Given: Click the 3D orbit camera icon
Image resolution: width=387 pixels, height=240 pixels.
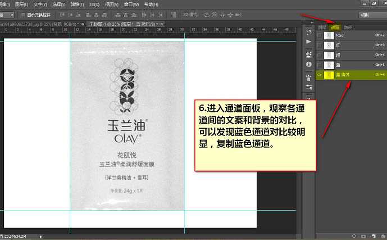Looking at the screenshot, I should pyautogui.click(x=207, y=14).
